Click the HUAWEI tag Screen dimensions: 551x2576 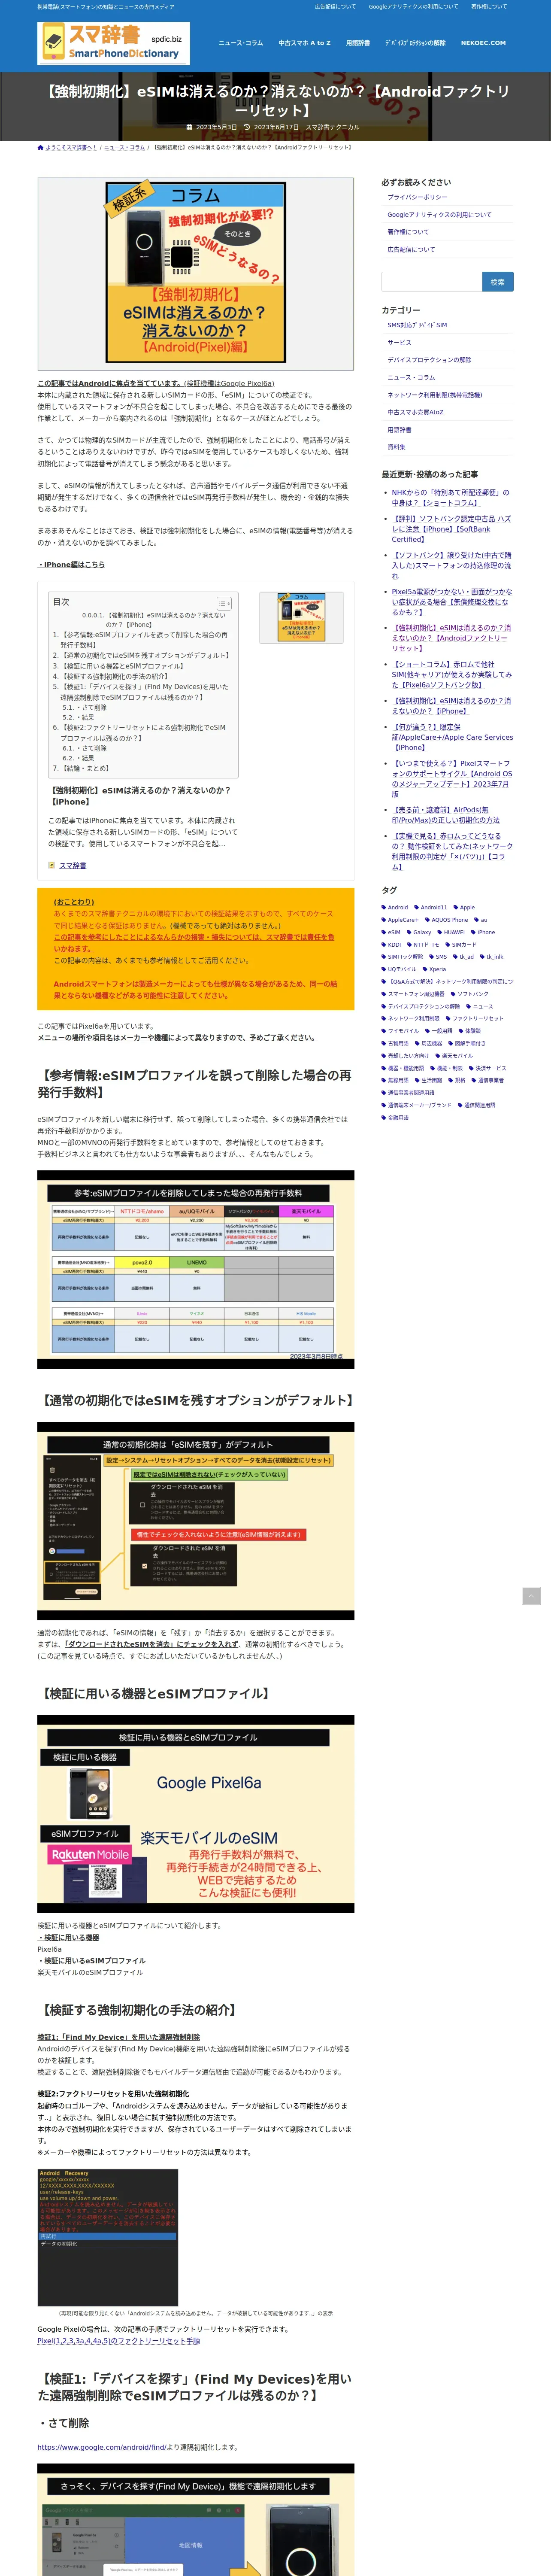(451, 932)
